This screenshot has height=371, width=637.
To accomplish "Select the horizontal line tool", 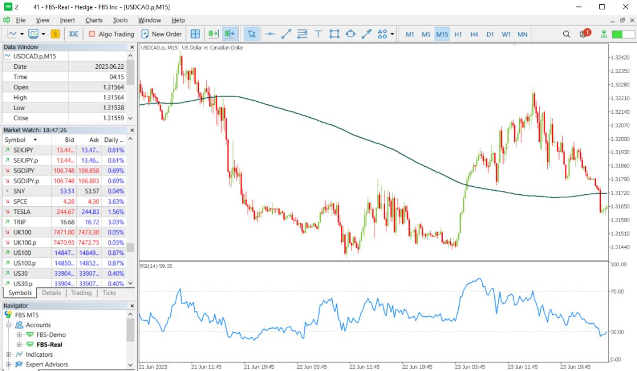I will [x=270, y=34].
